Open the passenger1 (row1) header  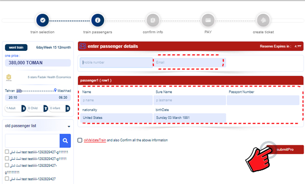click(190, 80)
